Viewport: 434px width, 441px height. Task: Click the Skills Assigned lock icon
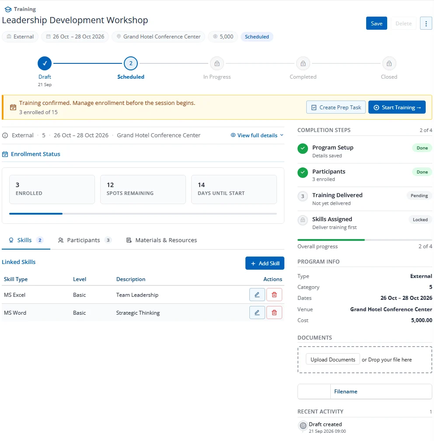point(303,220)
